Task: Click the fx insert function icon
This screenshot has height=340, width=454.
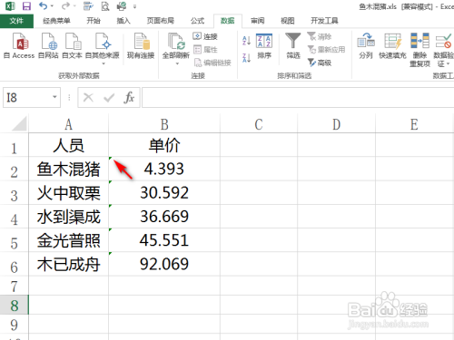Action: [x=129, y=97]
